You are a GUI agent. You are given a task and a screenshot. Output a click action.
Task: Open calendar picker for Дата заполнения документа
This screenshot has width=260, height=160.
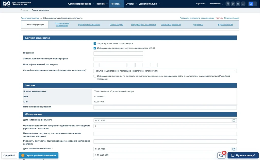click(x=234, y=120)
